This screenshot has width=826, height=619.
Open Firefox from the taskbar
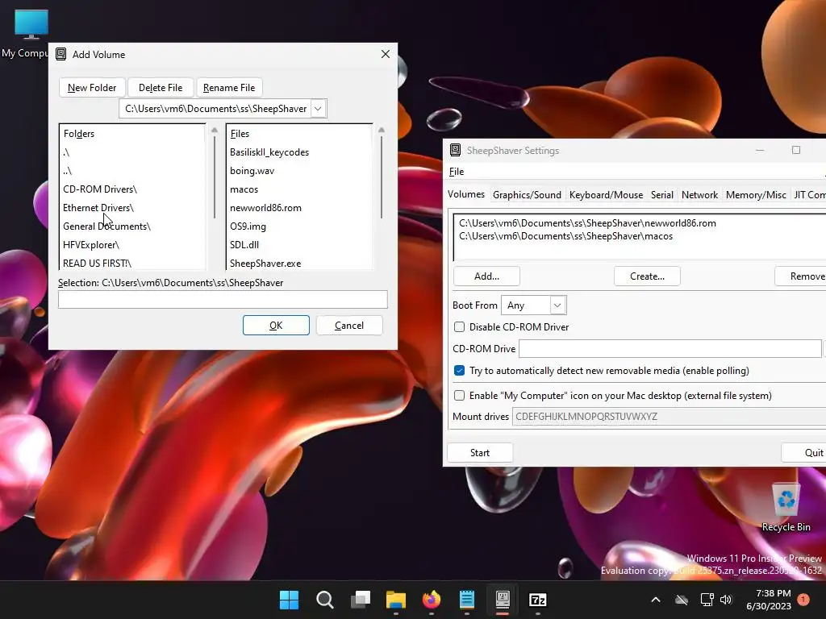tap(432, 600)
